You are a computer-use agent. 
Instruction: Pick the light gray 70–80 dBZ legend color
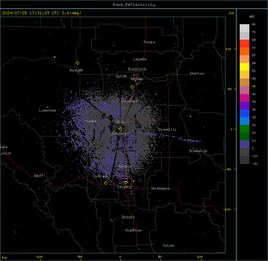pos(244,28)
